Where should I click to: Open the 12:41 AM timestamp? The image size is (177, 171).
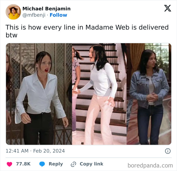pyautogui.click(x=17, y=151)
